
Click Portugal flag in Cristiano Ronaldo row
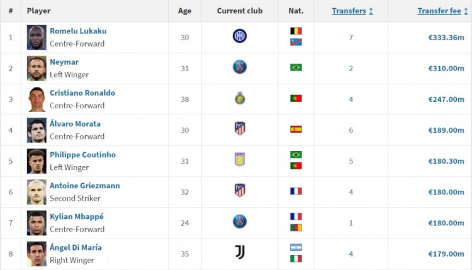pyautogui.click(x=296, y=98)
